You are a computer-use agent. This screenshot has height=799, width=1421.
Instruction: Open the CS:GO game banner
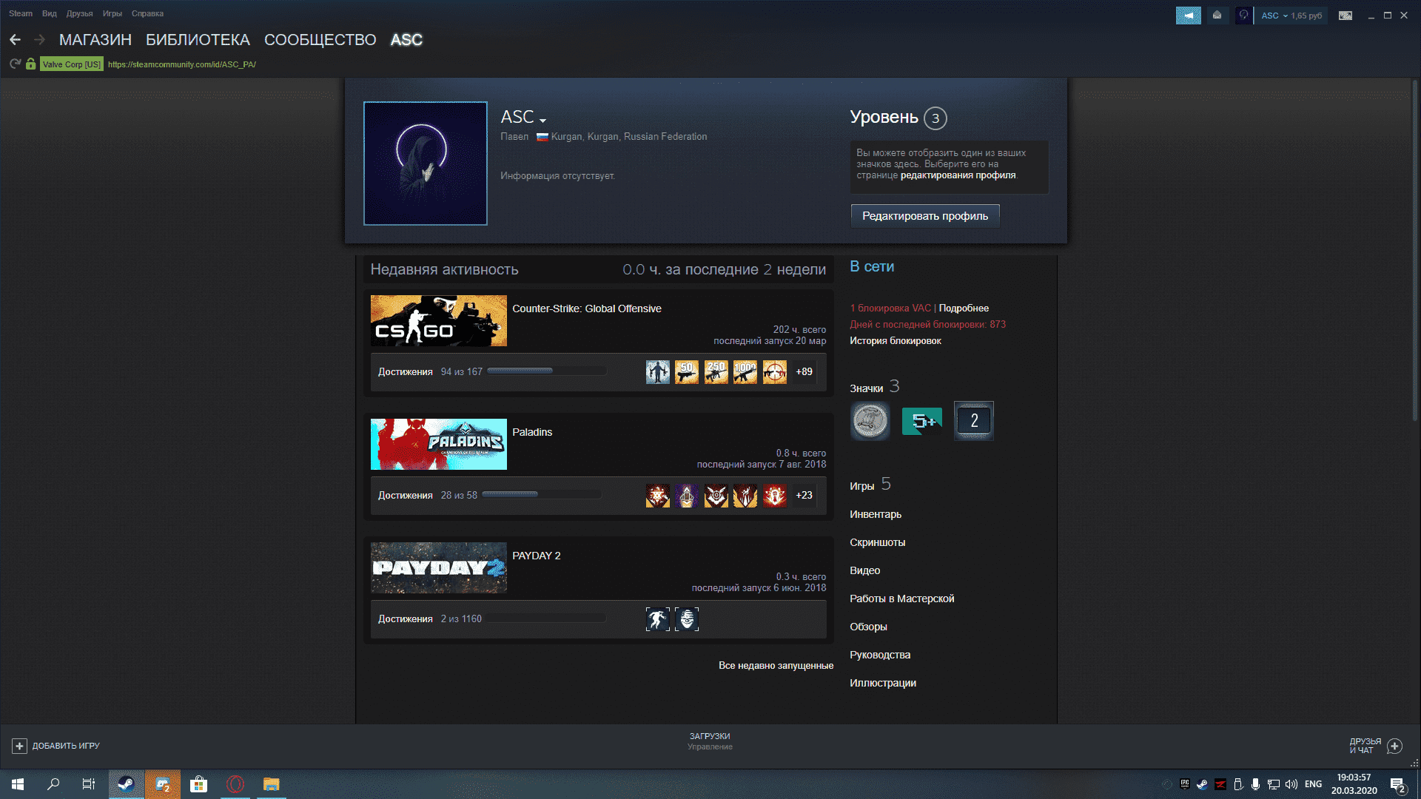tap(439, 321)
